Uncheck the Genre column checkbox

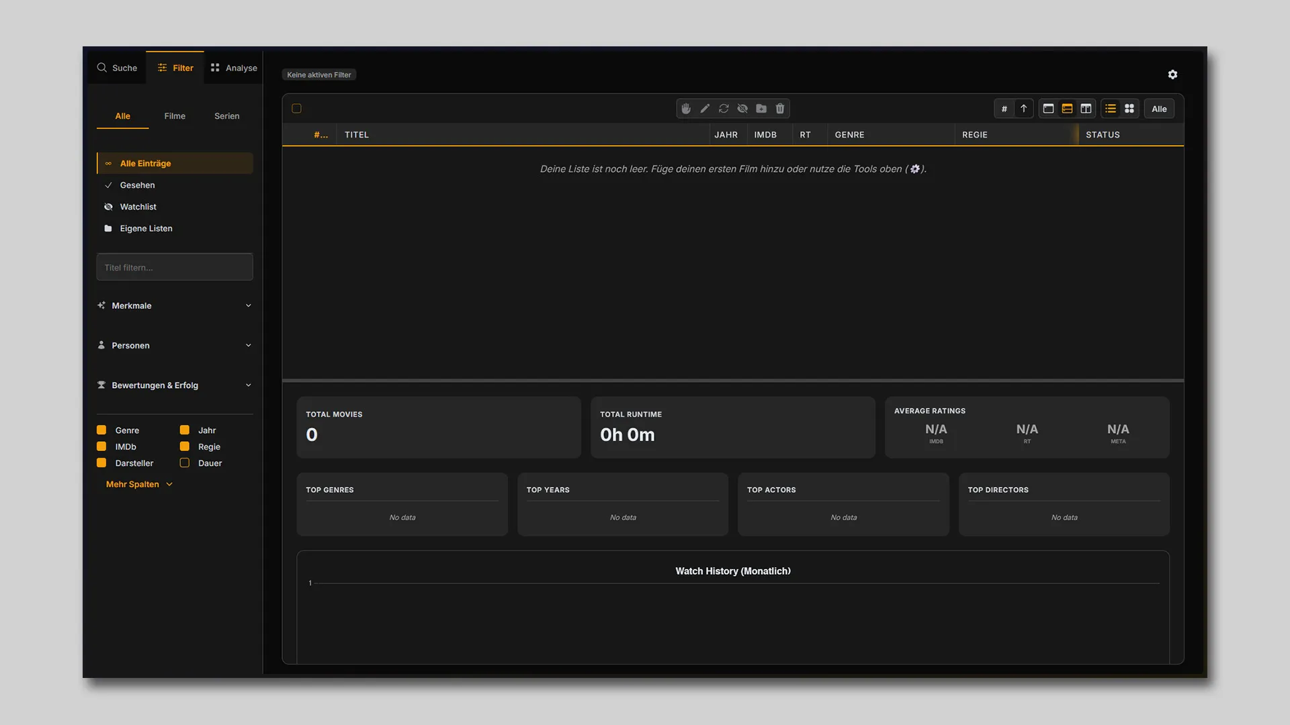101,430
